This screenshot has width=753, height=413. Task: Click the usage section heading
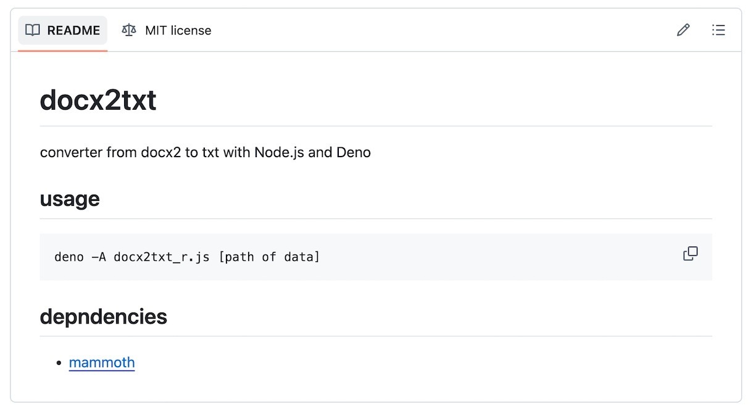69,199
